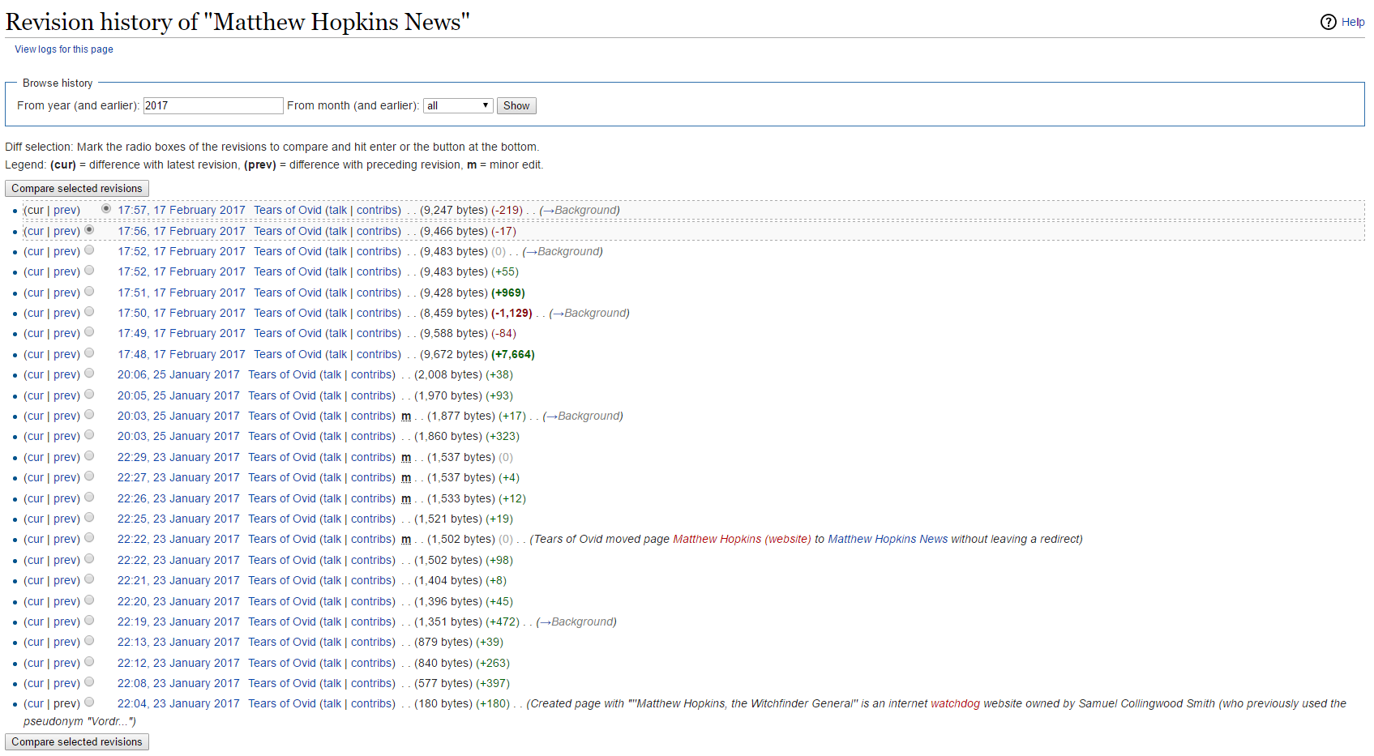
Task: Open →Background section link on the 17:50 row
Action: pos(589,313)
